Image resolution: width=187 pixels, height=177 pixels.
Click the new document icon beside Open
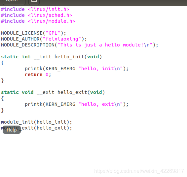(34, 2)
